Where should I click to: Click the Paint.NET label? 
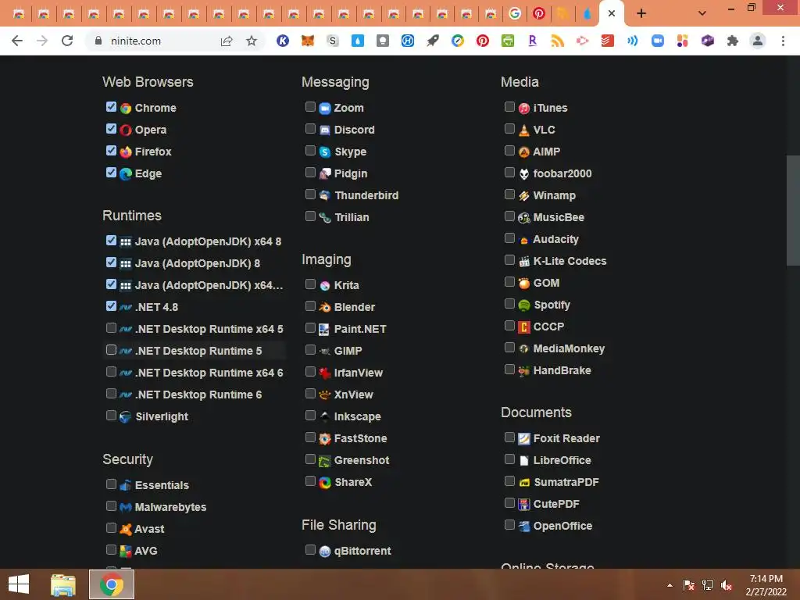click(x=360, y=329)
